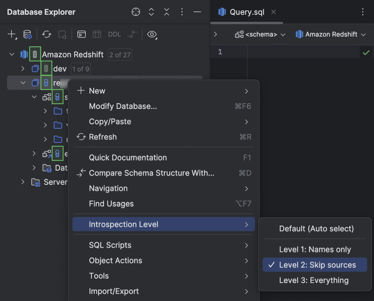Click the New data source plus icon
Screen dimensions: 374x301
point(11,34)
